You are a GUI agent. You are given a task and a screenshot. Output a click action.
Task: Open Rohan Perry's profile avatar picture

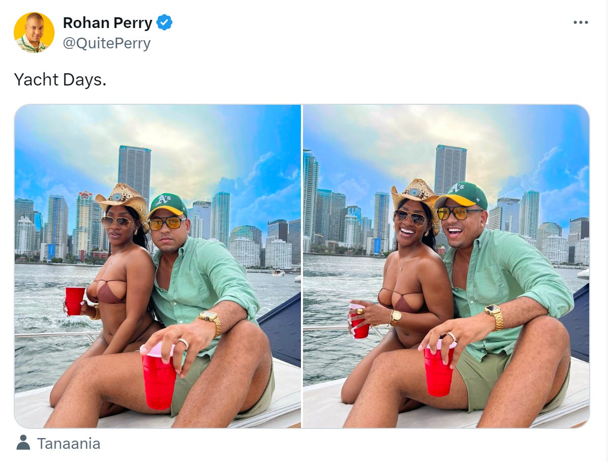pos(34,33)
